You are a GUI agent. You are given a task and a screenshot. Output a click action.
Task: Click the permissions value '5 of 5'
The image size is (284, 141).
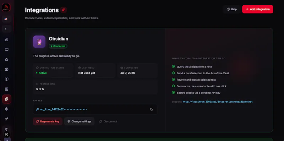[x=40, y=89]
